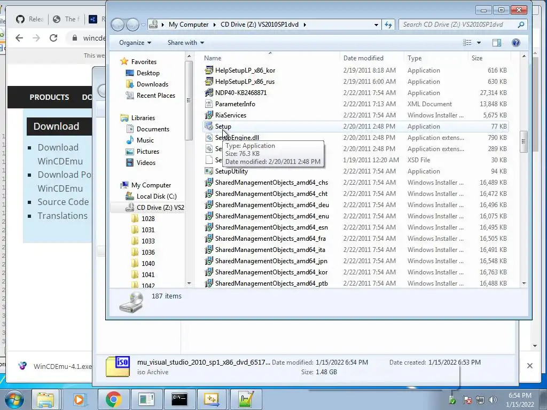Image resolution: width=547 pixels, height=410 pixels.
Task: Click My Computer in the address breadcrumb
Action: pos(189,25)
